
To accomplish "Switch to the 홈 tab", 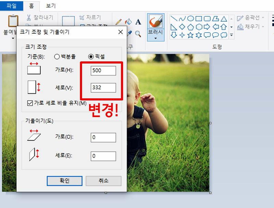I will click(31, 6).
